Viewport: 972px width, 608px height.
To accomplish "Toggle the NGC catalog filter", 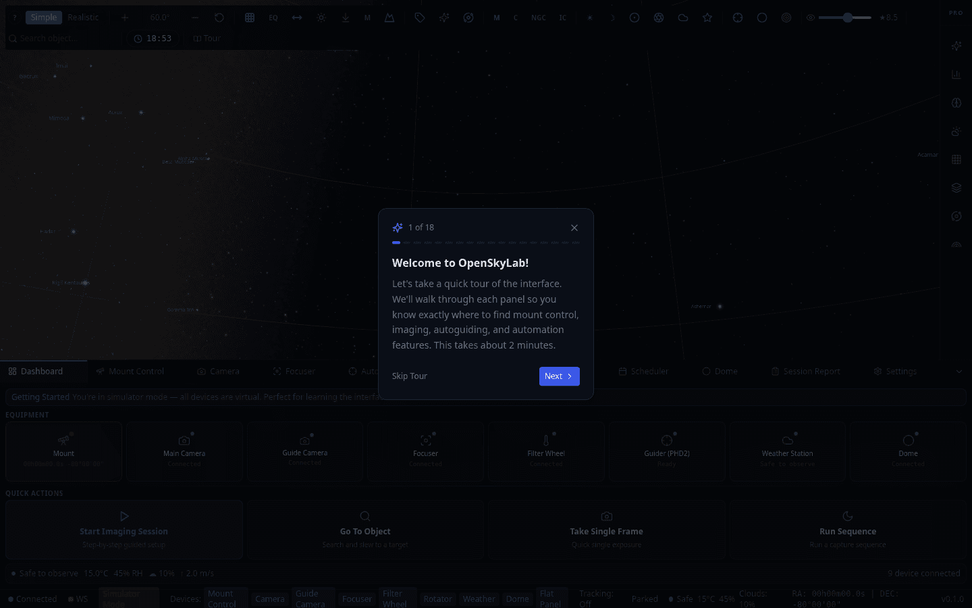I will point(539,18).
